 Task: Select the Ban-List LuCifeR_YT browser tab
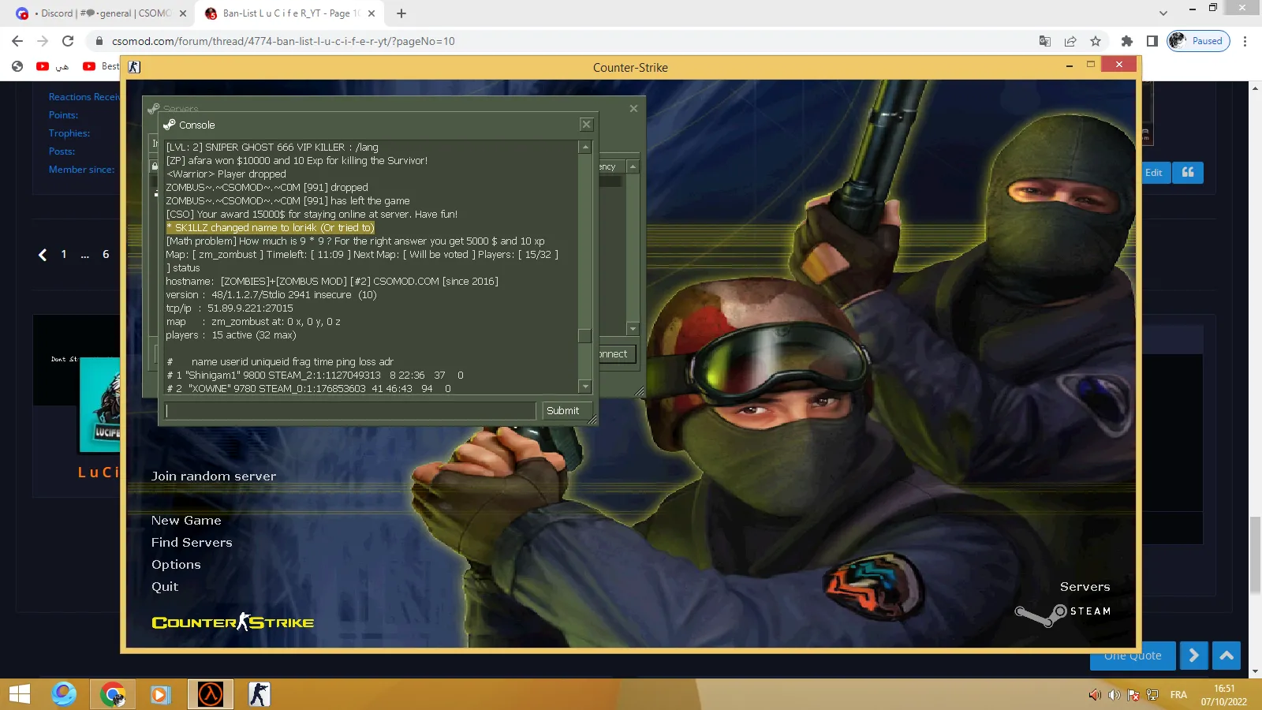(290, 13)
